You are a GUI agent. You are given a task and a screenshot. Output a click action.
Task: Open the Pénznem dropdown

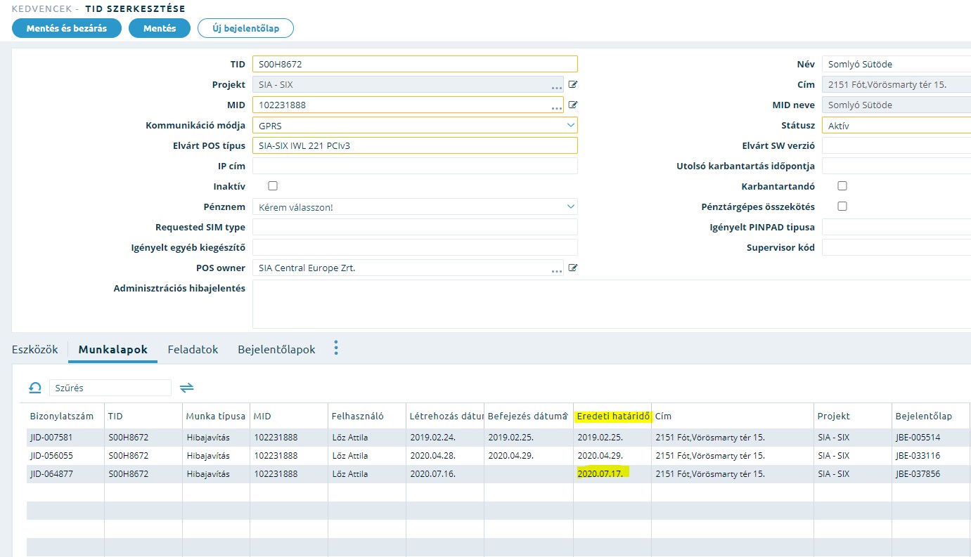point(570,207)
